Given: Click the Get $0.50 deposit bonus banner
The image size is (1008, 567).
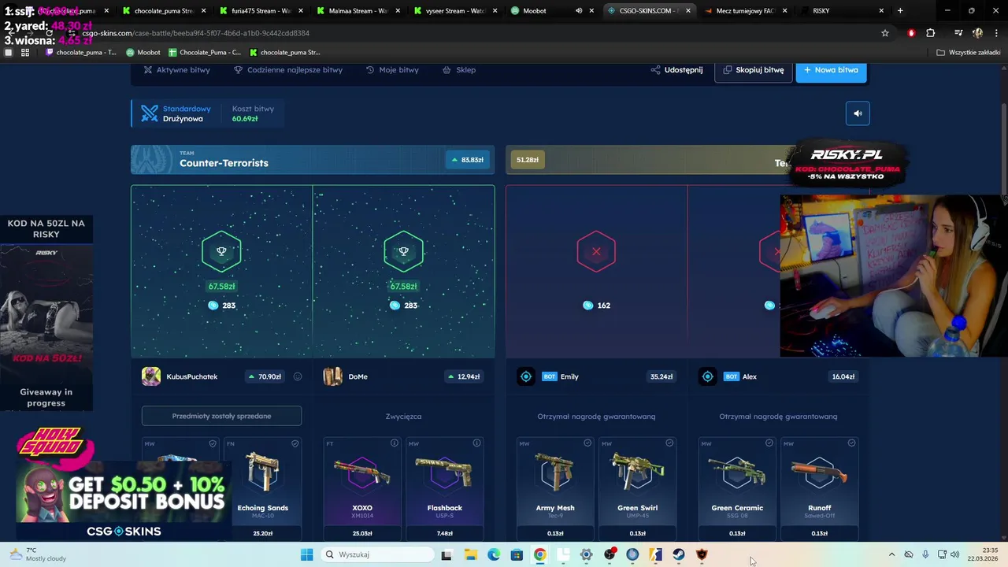Looking at the screenshot, I should 124,492.
